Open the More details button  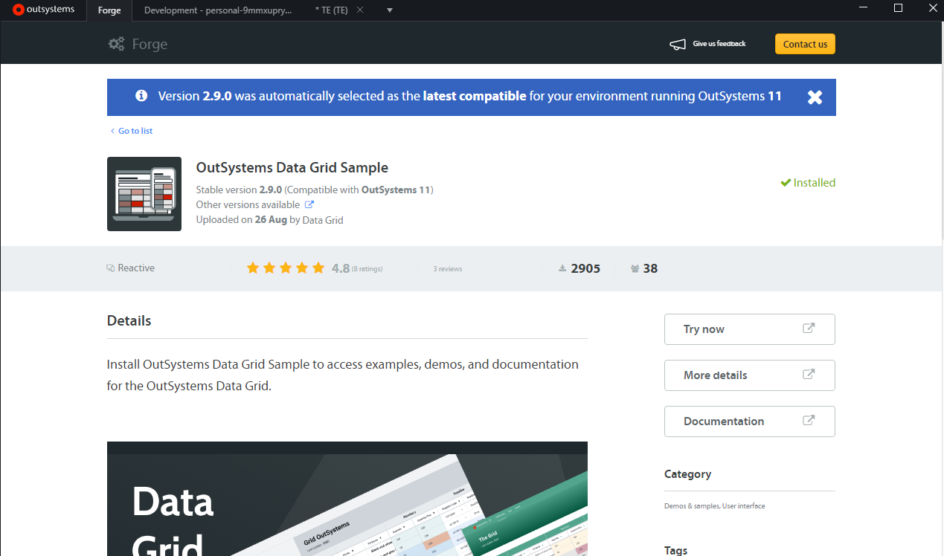click(x=749, y=375)
